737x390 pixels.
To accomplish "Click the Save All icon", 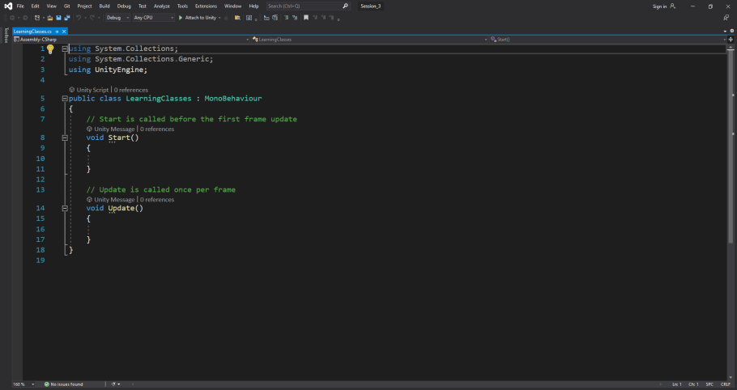I will [x=67, y=17].
